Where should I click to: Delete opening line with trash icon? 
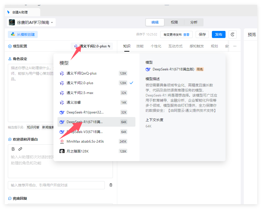click(111, 185)
